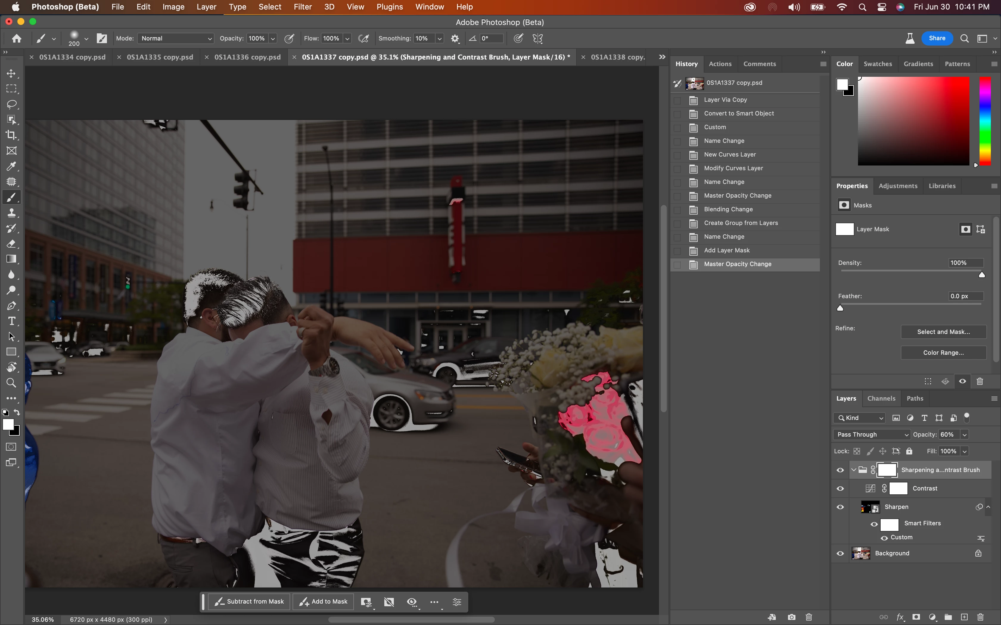Screen dimensions: 1001x625
Task: Switch to the Channels tab
Action: (x=881, y=399)
